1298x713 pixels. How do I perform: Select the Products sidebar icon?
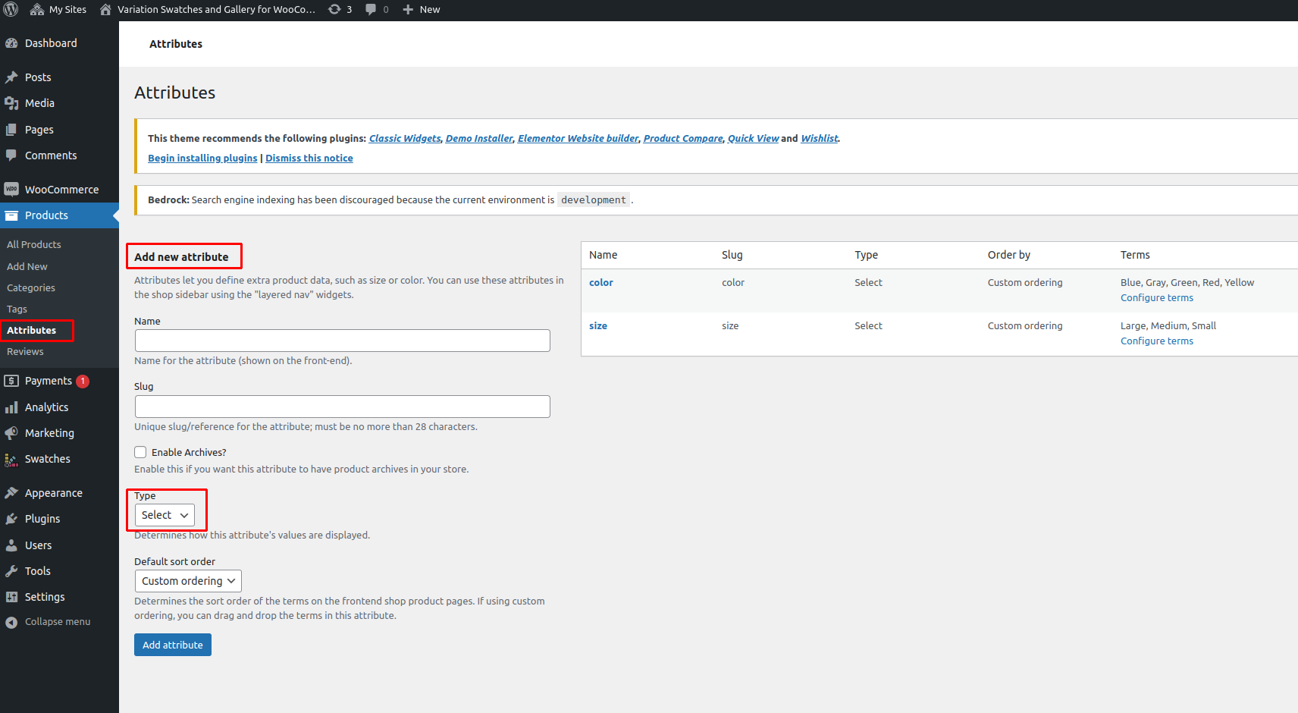coord(12,215)
